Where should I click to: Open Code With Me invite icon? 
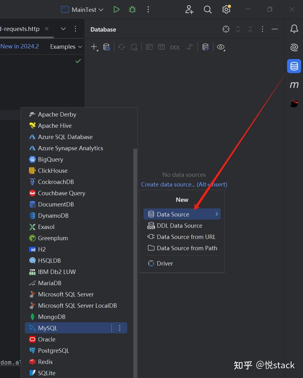click(x=189, y=9)
